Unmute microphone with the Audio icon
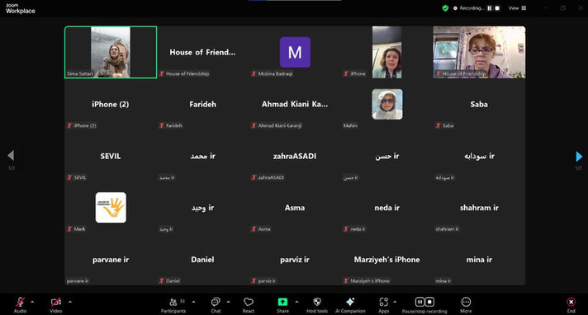 (20, 302)
